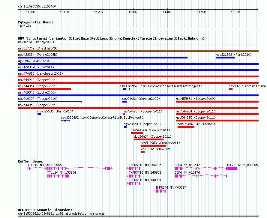267x218 pixels.
Task: Click the Cytogenetic Bands track title
Action: tap(36, 22)
